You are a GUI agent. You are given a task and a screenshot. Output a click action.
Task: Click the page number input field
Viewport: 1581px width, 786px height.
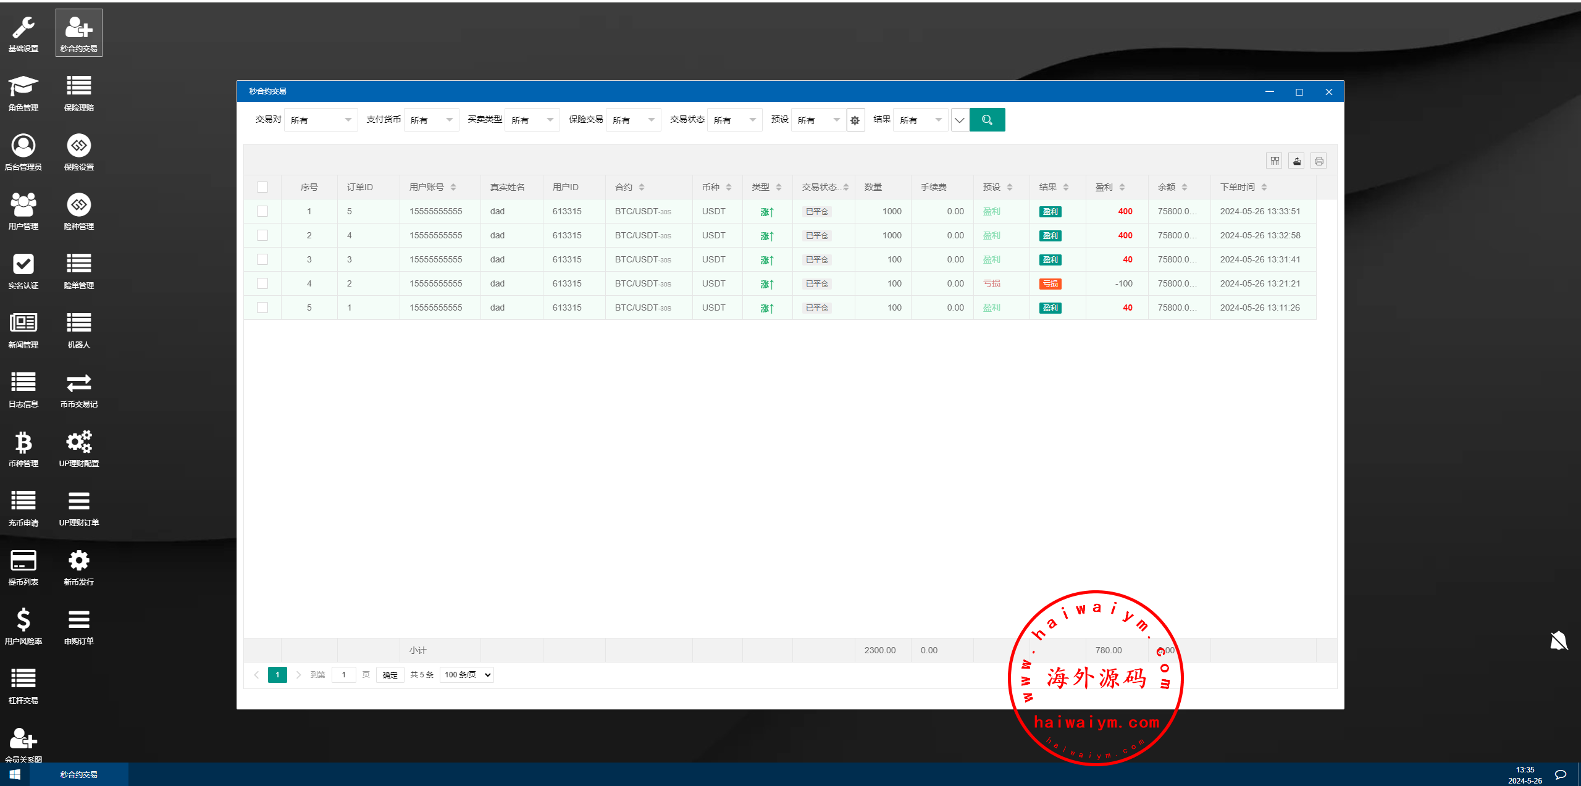(344, 675)
